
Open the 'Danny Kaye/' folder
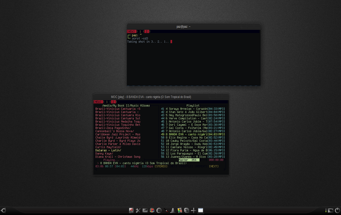pyautogui.click(x=104, y=153)
